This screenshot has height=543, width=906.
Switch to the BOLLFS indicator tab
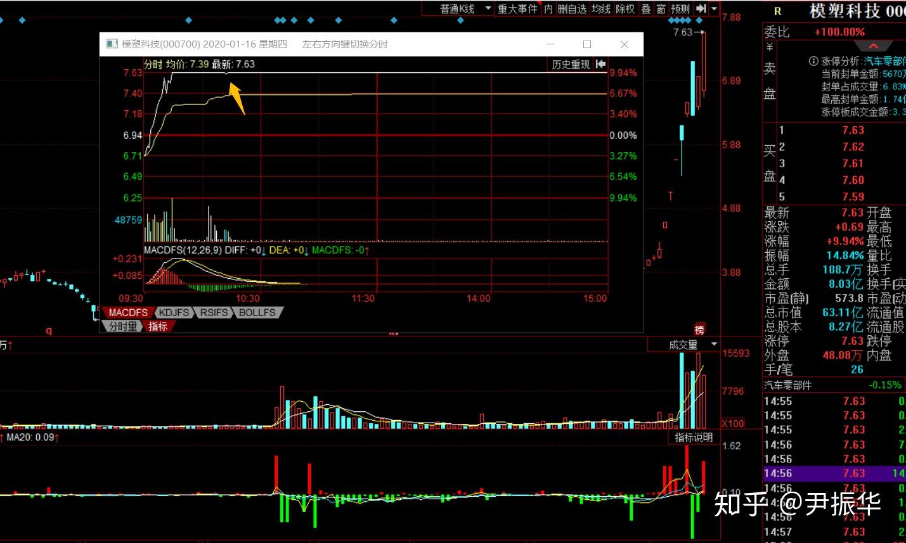click(257, 312)
